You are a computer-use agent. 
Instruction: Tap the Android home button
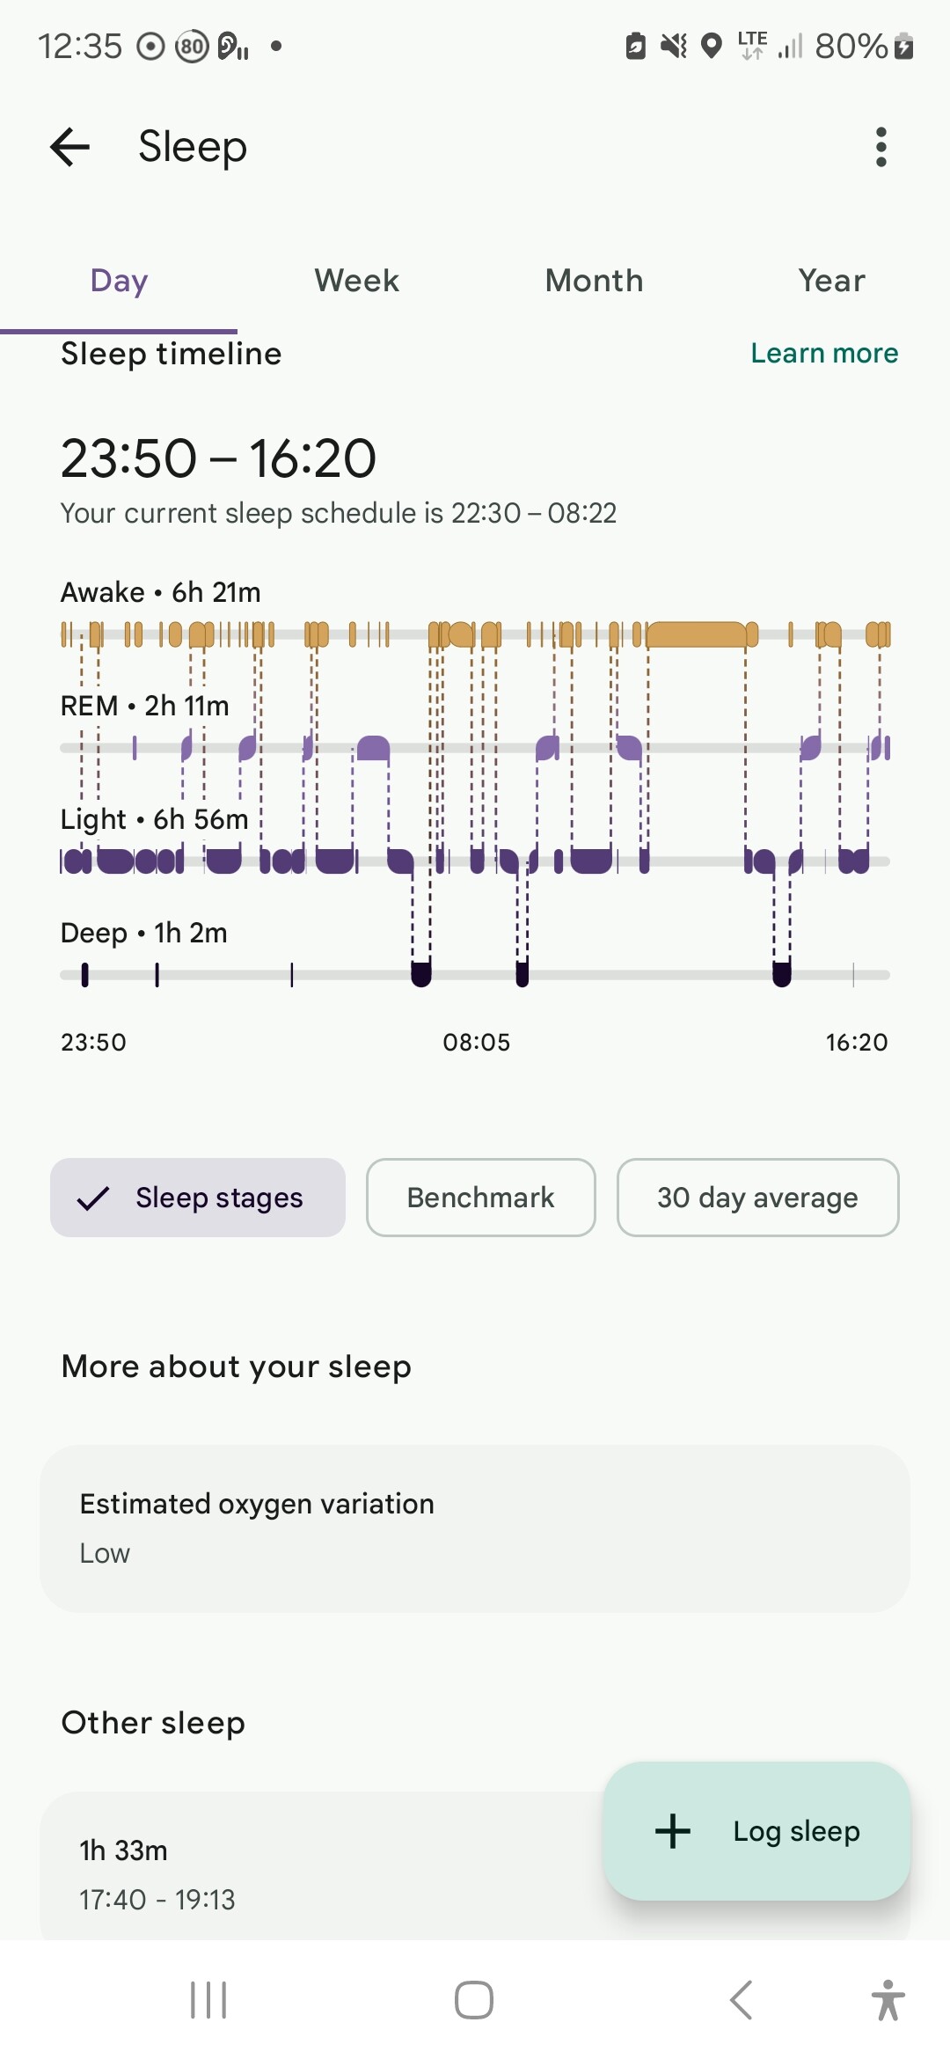point(474,2000)
